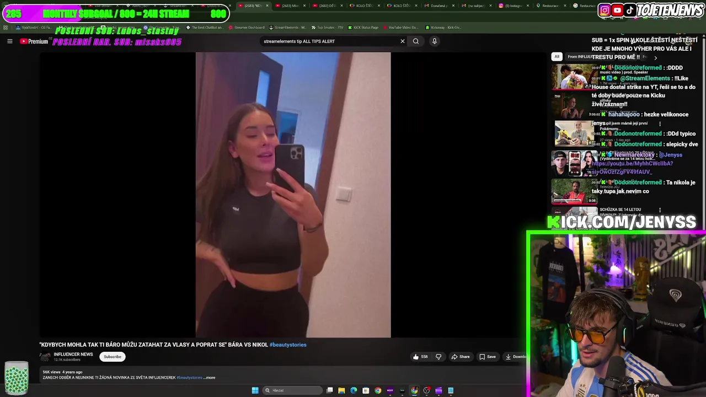The image size is (706, 397).
Task: Click the magnifier search button
Action: 416,41
